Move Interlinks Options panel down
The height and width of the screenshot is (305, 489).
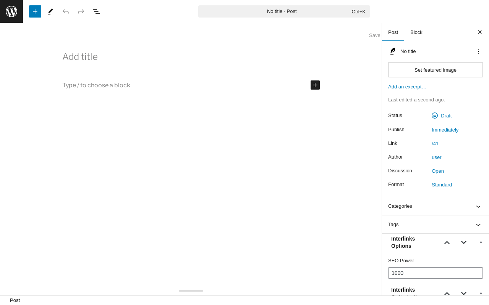tap(464, 242)
